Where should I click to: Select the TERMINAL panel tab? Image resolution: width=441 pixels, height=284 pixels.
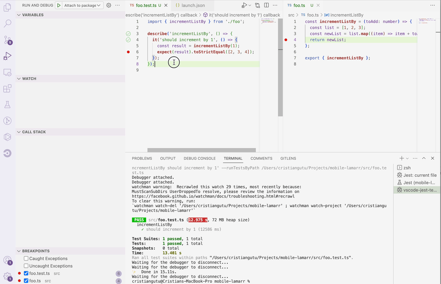coord(233,158)
